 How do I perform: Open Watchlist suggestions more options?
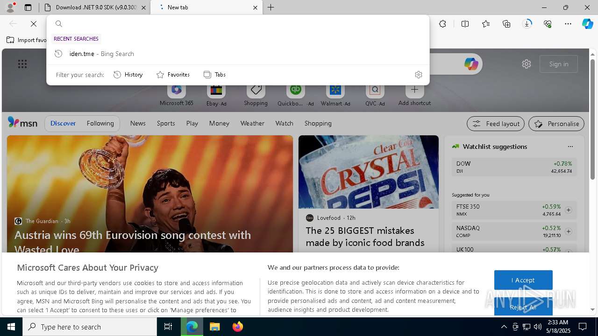(x=570, y=147)
